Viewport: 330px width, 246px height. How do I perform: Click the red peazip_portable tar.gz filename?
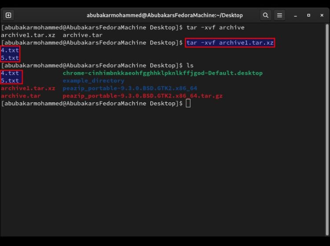point(143,96)
